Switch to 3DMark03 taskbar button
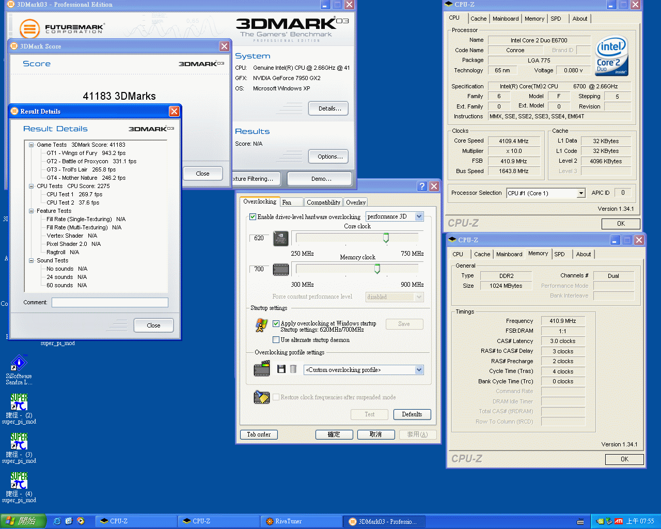Image resolution: width=661 pixels, height=529 pixels. pyautogui.click(x=385, y=521)
